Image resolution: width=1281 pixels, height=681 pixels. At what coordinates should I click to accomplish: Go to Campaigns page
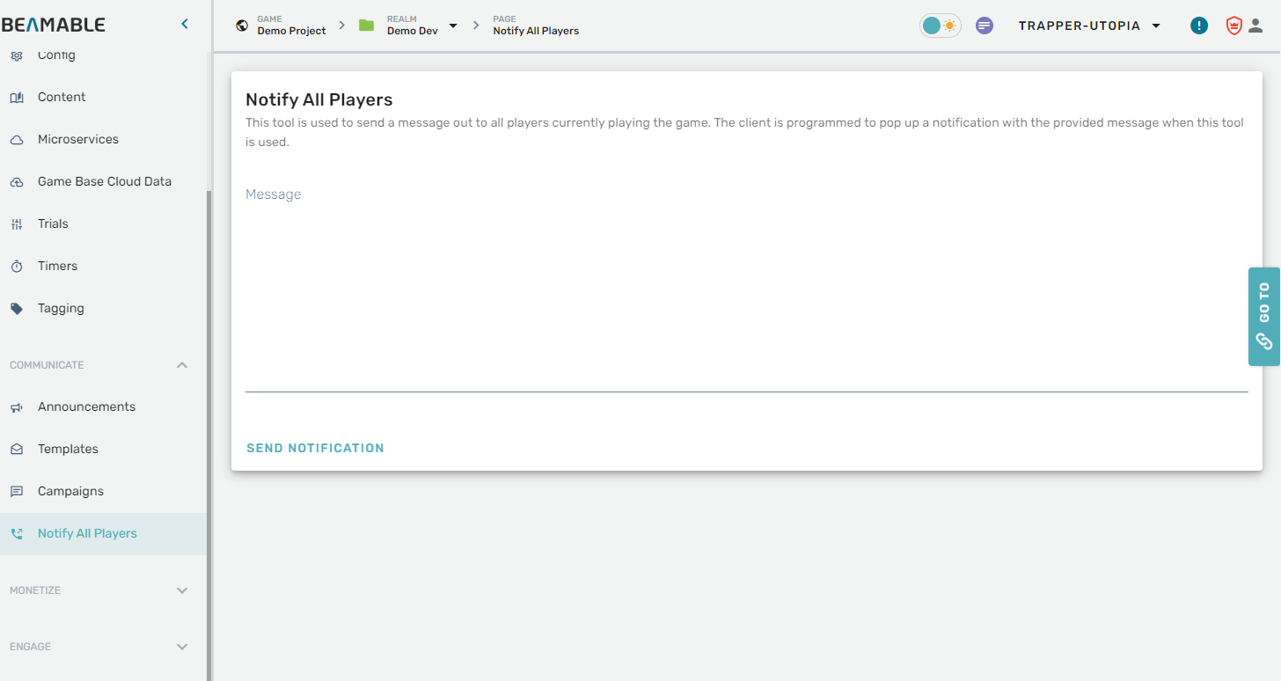pyautogui.click(x=70, y=491)
